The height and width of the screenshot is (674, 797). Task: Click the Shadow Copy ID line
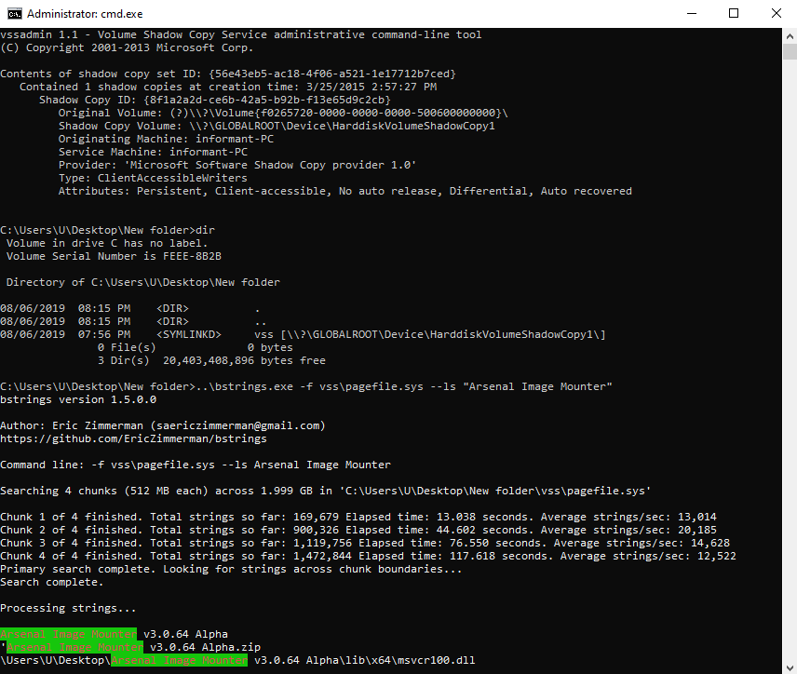215,100
